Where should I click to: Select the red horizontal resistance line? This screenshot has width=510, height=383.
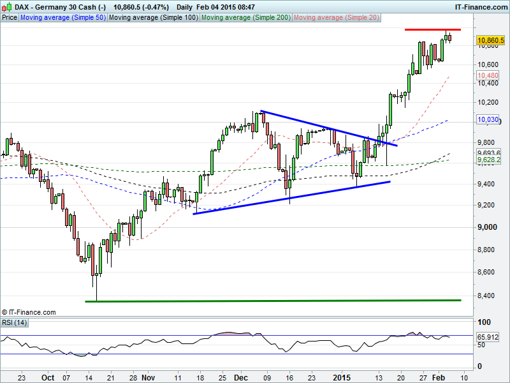432,30
